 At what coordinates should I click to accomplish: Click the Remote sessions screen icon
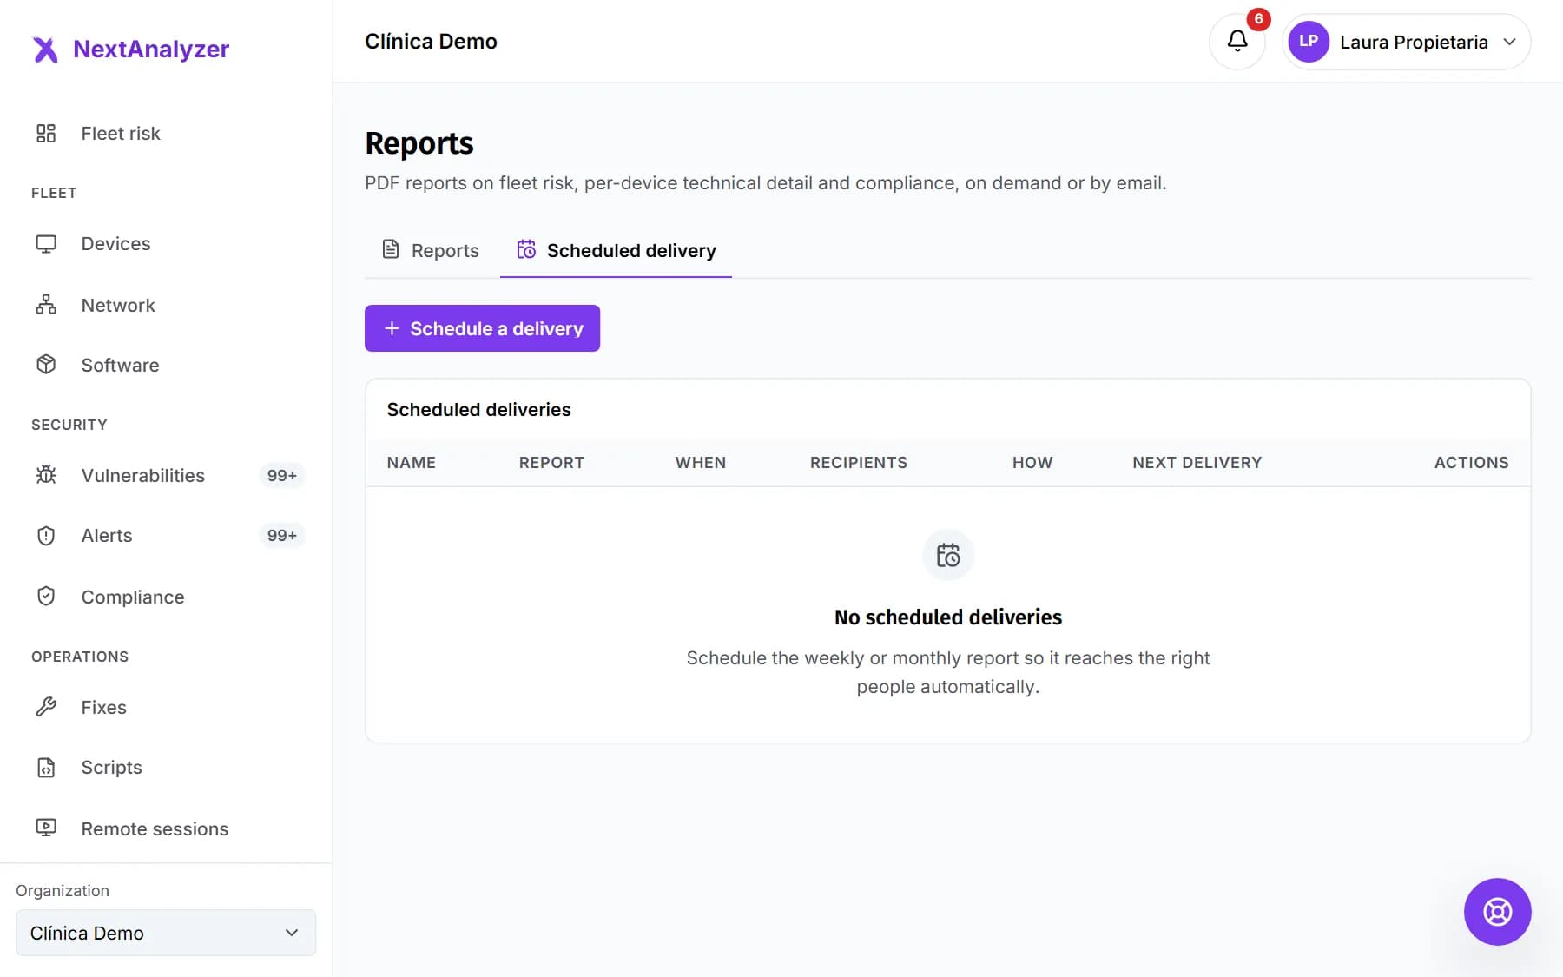pos(46,828)
